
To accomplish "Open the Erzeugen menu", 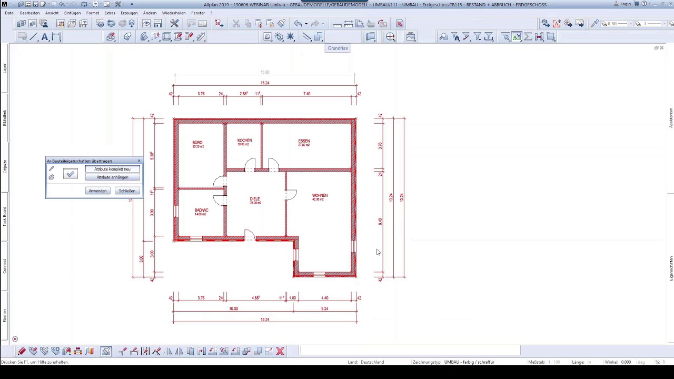I will point(129,13).
